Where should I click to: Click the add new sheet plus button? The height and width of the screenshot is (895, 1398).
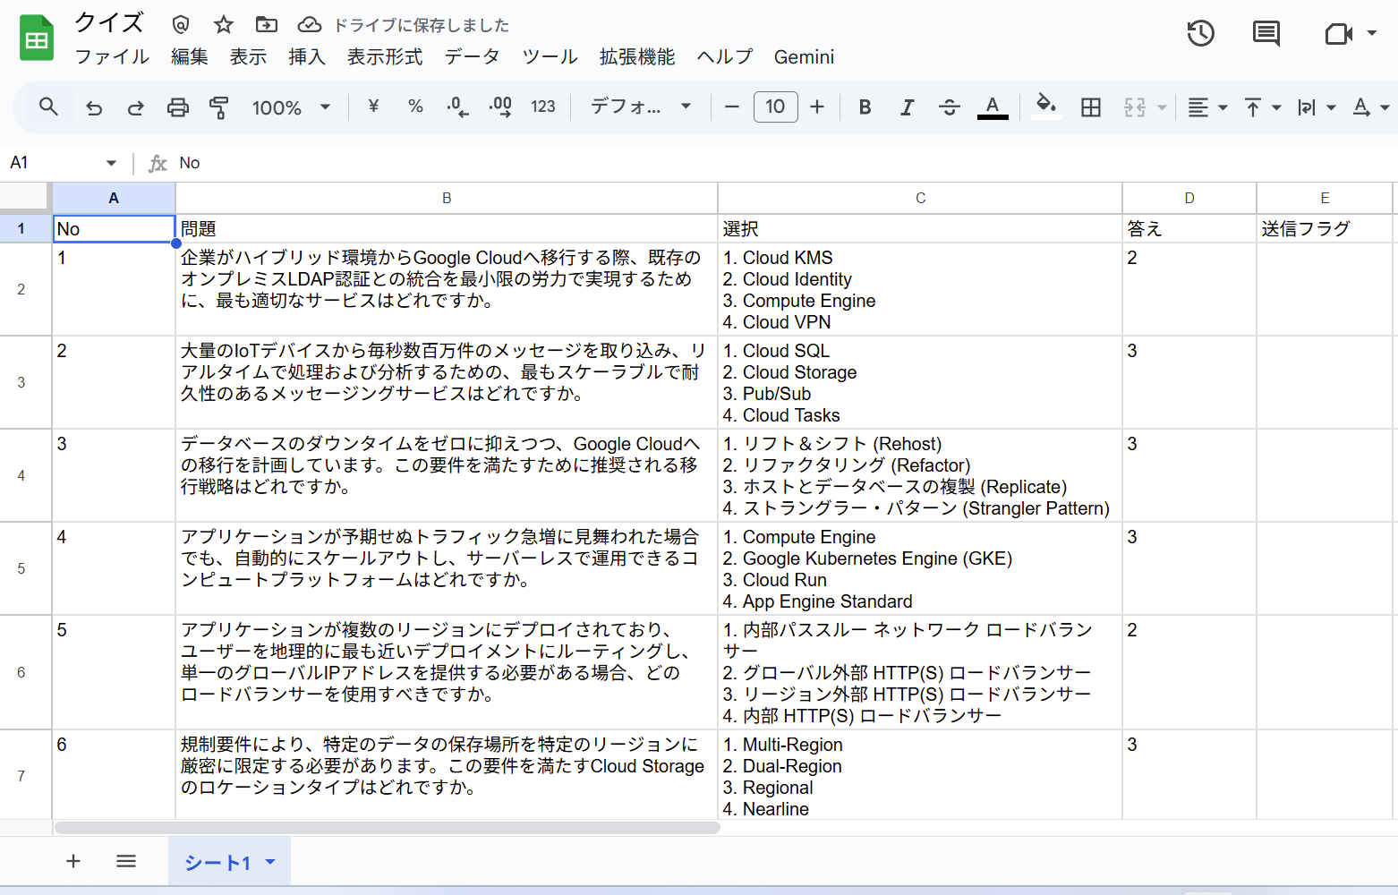click(73, 861)
